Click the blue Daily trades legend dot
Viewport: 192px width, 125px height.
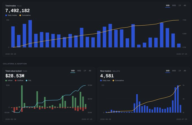6,15
